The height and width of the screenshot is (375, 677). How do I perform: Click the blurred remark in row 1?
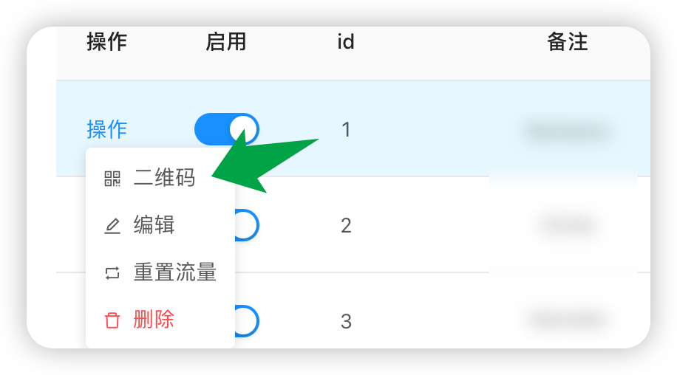[568, 131]
